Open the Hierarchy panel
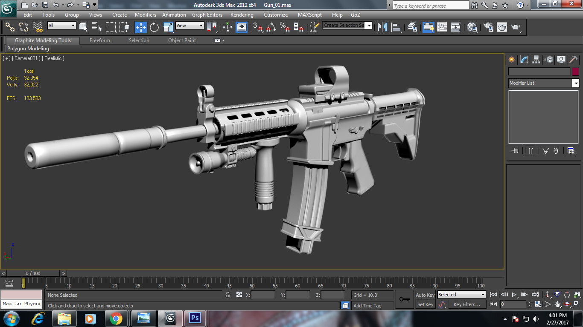The width and height of the screenshot is (583, 327). [536, 60]
